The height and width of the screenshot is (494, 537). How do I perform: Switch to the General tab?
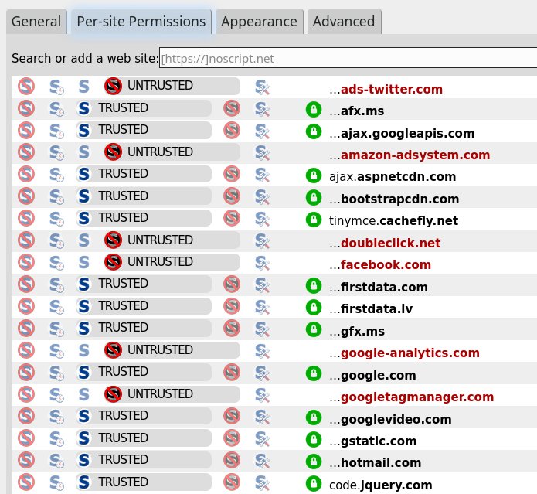[36, 22]
